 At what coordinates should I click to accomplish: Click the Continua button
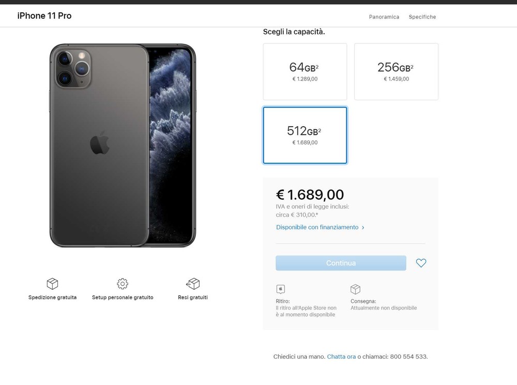coord(341,263)
